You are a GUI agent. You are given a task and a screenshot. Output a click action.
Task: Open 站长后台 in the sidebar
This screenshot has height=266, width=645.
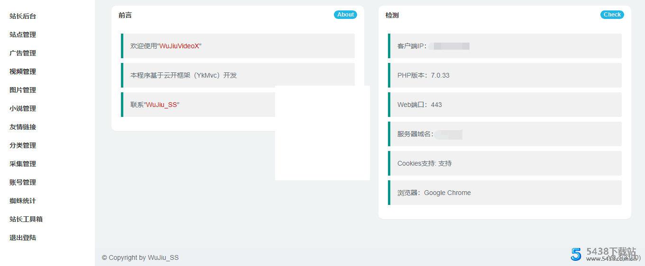pos(23,16)
